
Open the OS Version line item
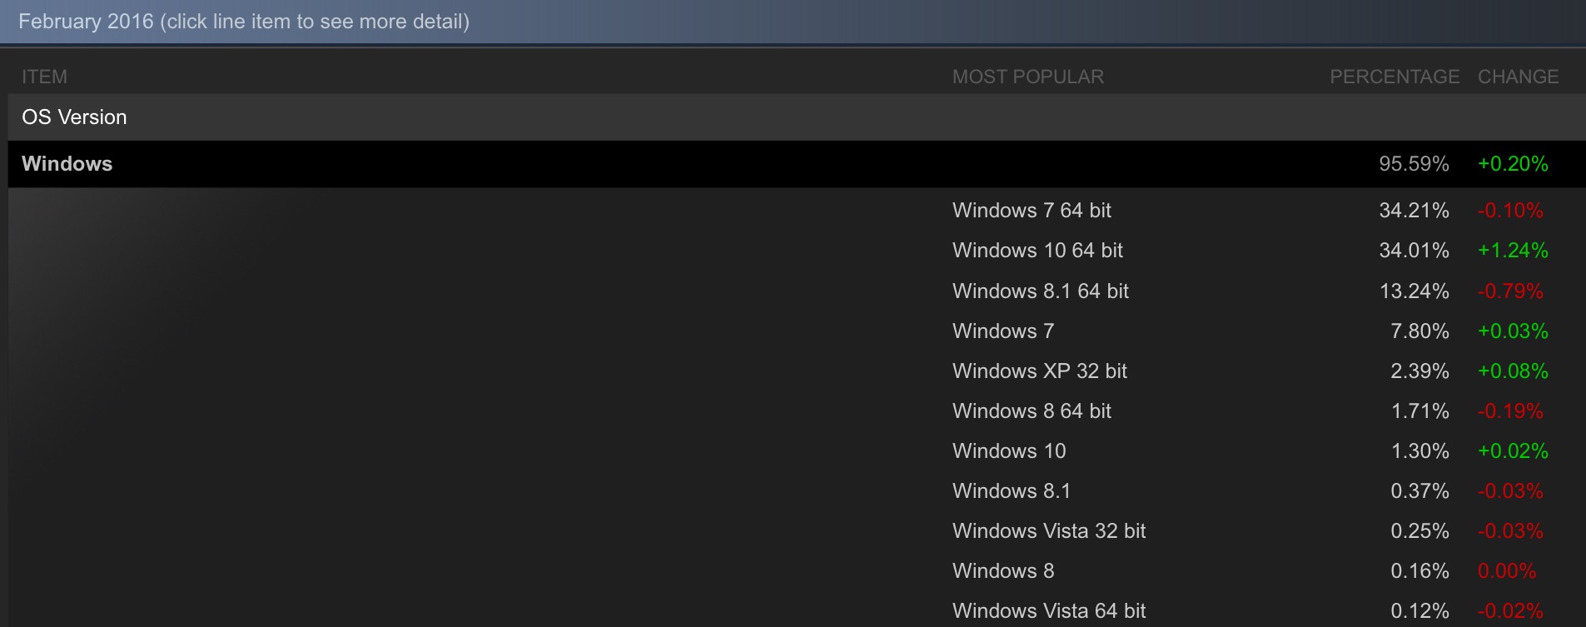coord(797,117)
